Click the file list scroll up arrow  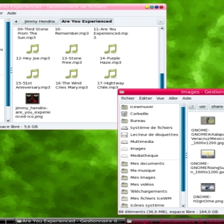point(162,29)
